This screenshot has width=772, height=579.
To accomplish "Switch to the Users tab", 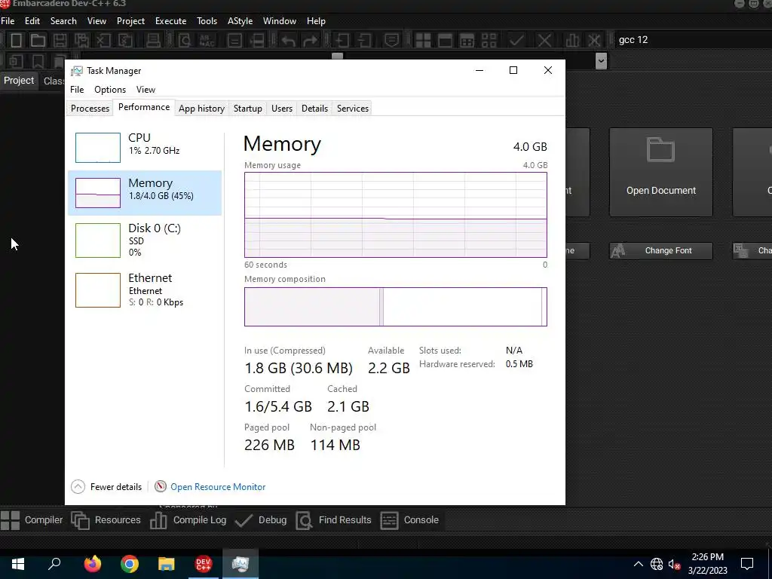I will click(282, 109).
